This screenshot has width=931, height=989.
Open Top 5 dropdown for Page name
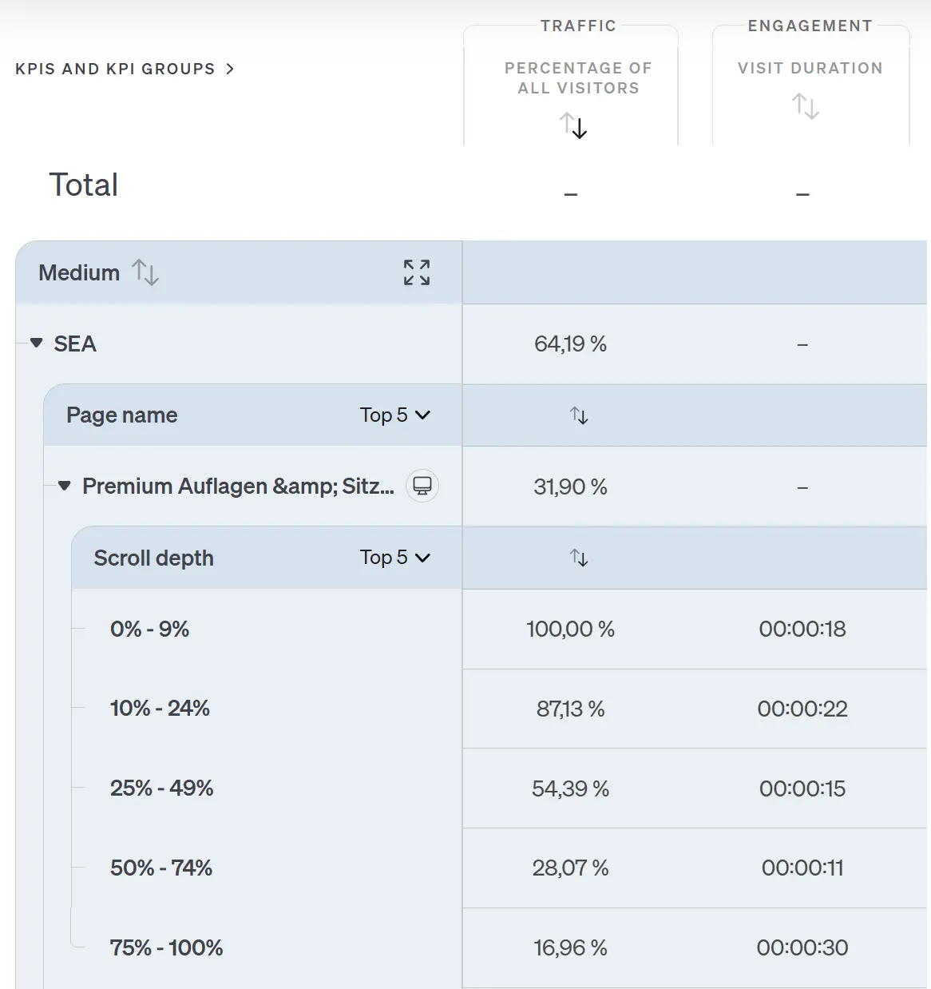pos(395,415)
